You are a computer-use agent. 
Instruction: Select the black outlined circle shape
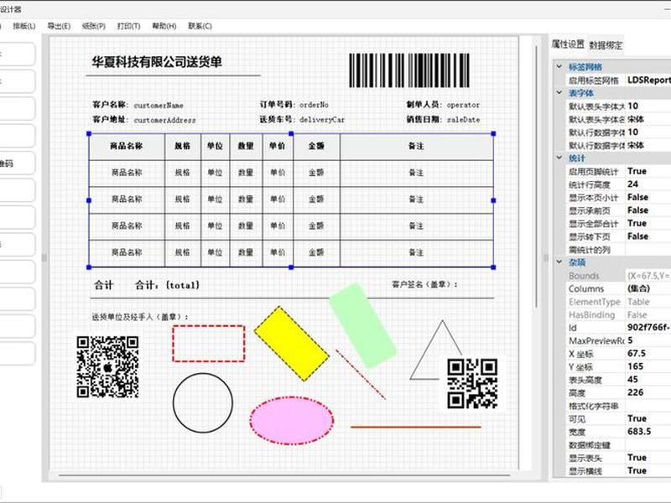(x=203, y=403)
